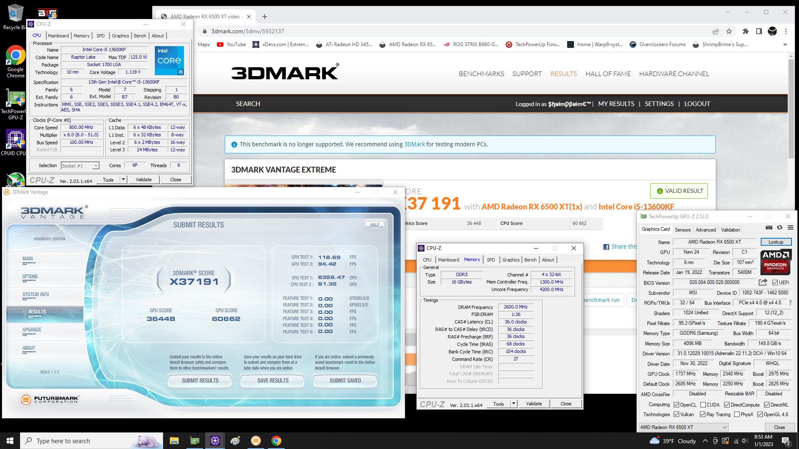Click the GPU-Z refresh icon
This screenshot has height=449, width=799.
click(779, 227)
